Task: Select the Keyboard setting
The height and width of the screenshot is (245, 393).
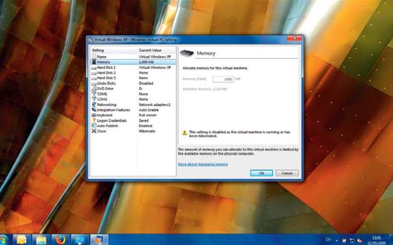Action: coord(104,115)
